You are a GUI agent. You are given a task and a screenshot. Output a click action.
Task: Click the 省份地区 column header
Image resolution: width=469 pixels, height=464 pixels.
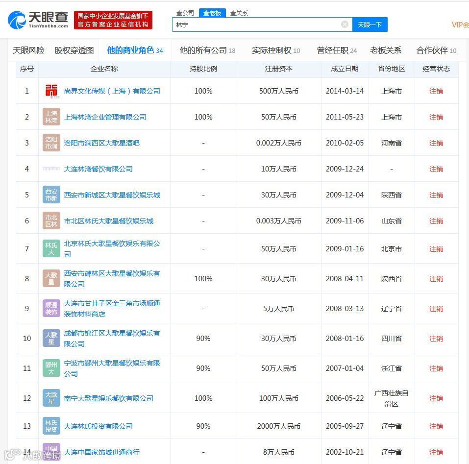[x=392, y=69]
